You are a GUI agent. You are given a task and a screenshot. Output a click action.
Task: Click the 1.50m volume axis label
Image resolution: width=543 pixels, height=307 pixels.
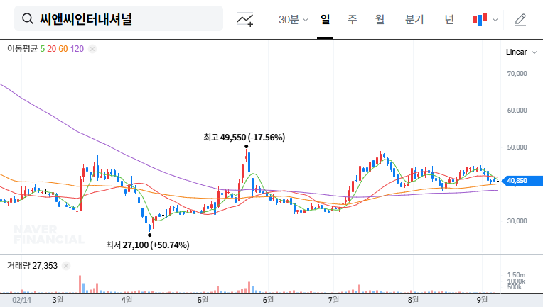[516, 275]
